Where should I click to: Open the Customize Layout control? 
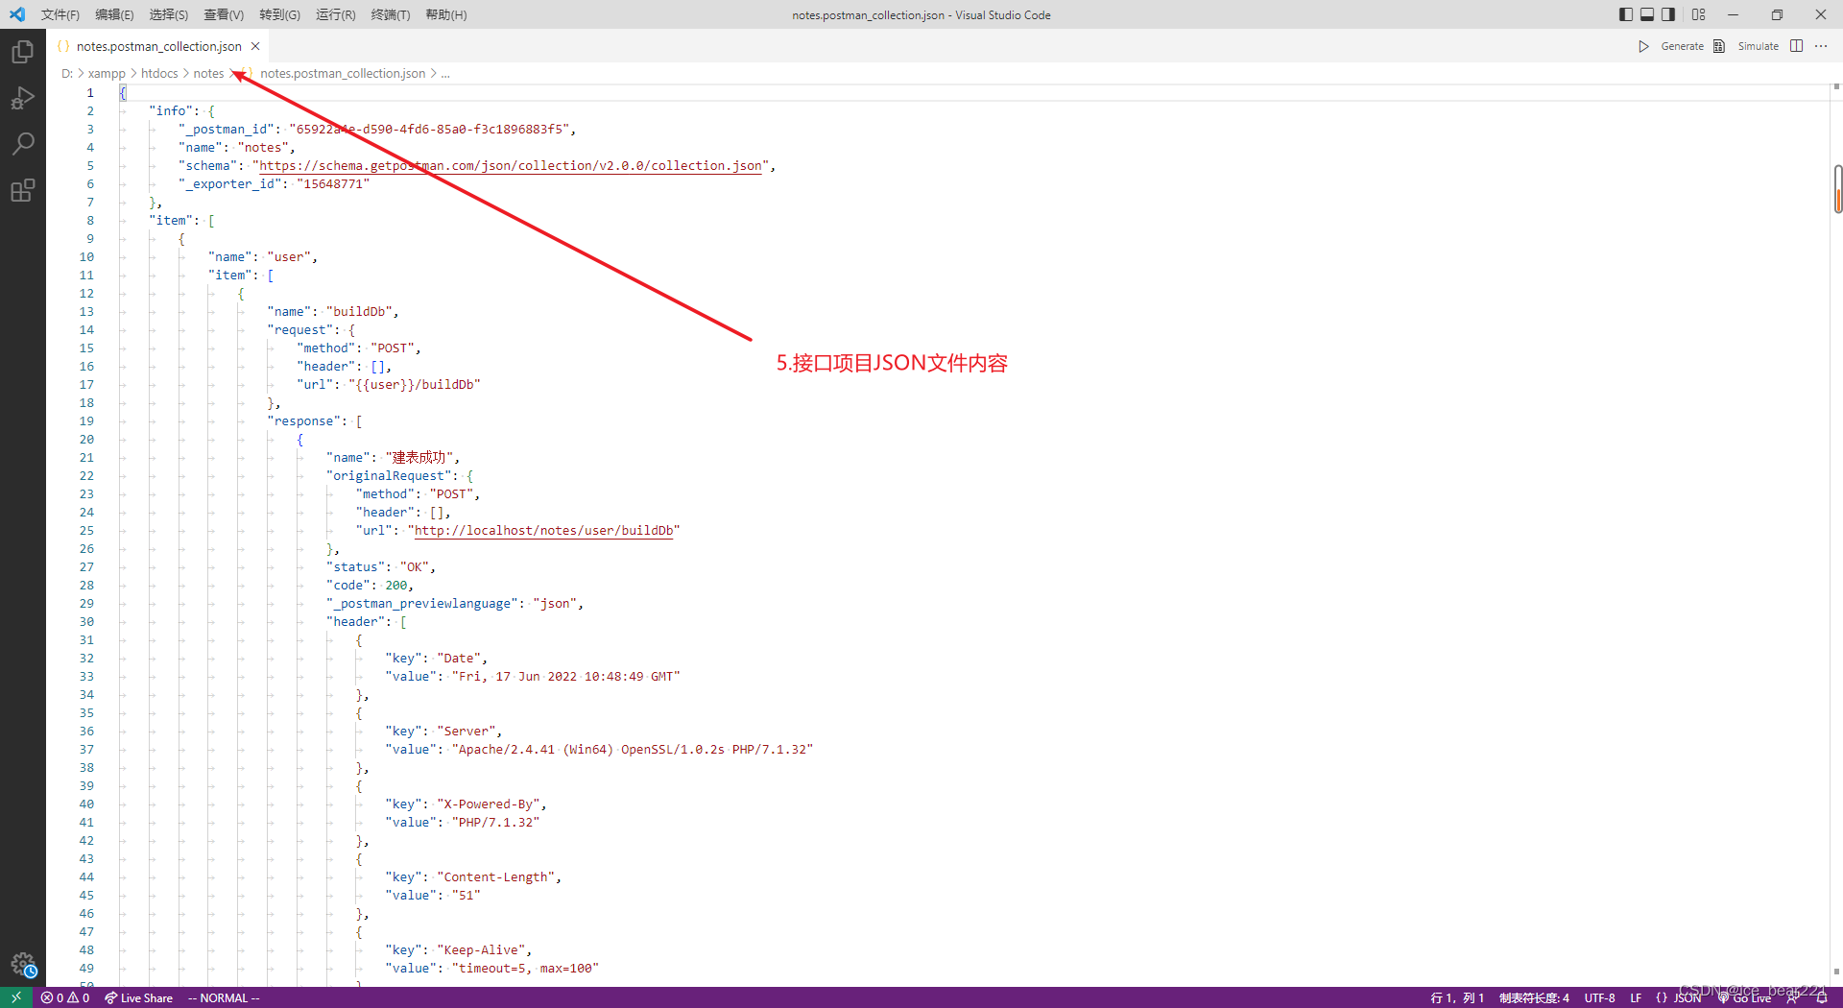click(1699, 14)
